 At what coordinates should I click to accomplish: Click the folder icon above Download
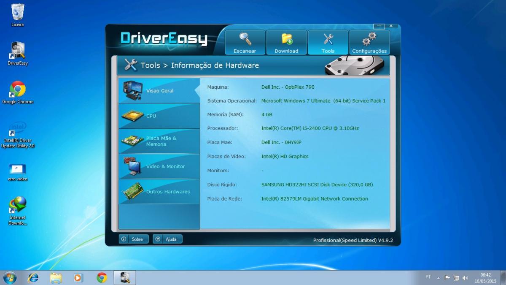click(287, 39)
